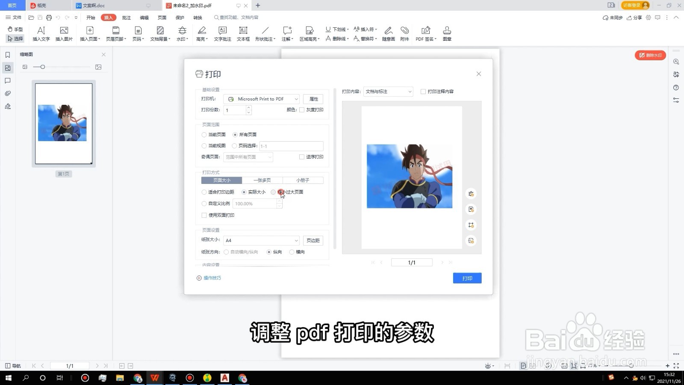Show the attachments panel in left sidebar
The width and height of the screenshot is (684, 385).
[8, 93]
